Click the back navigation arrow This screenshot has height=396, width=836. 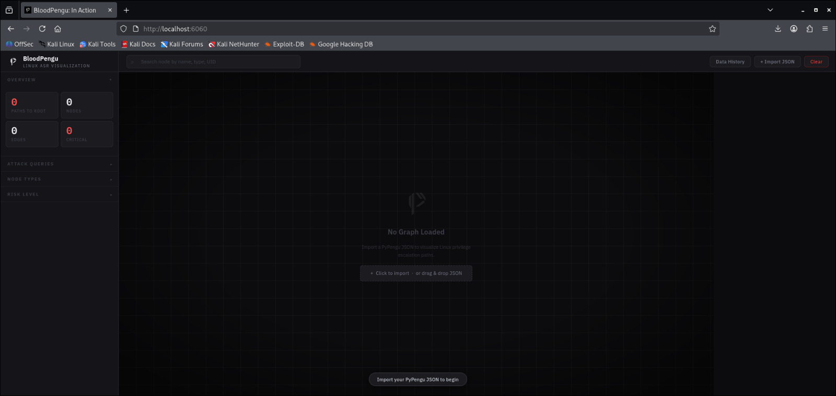11,29
